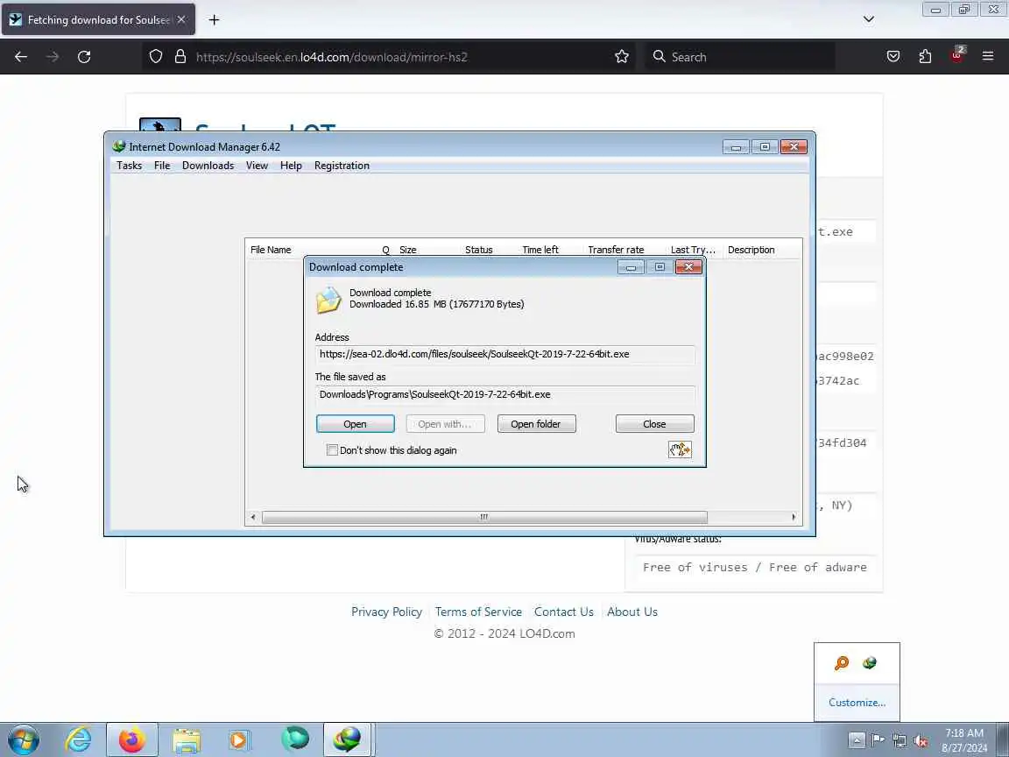Viewport: 1009px width, 757px height.
Task: Select the folder icon in Download complete dialog
Action: (328, 300)
